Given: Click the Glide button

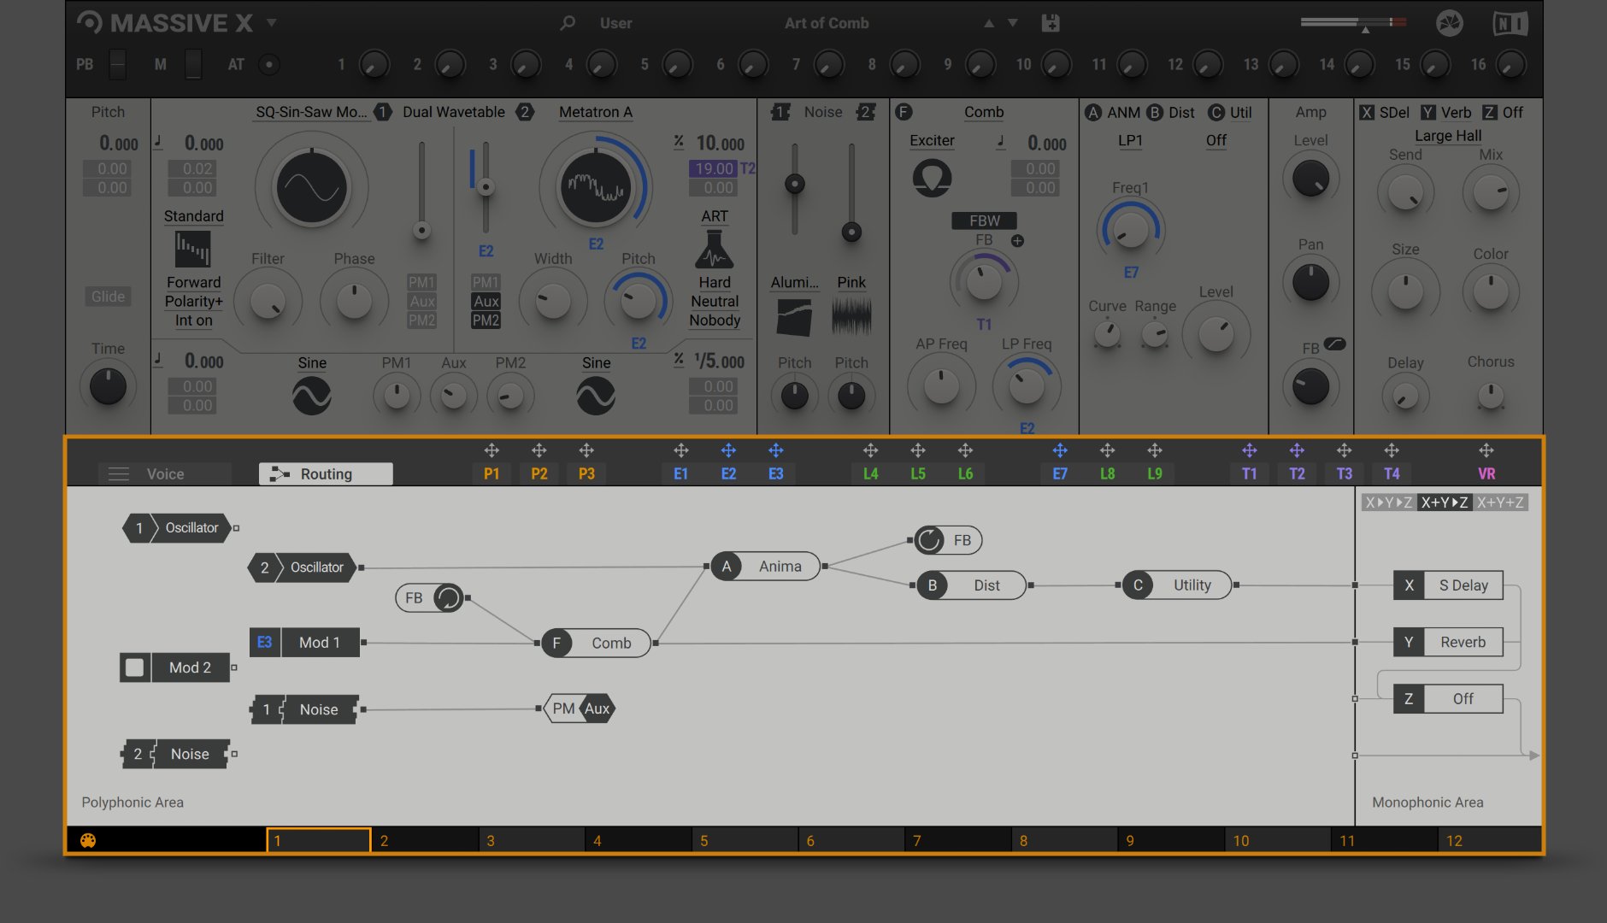Looking at the screenshot, I should [x=108, y=297].
